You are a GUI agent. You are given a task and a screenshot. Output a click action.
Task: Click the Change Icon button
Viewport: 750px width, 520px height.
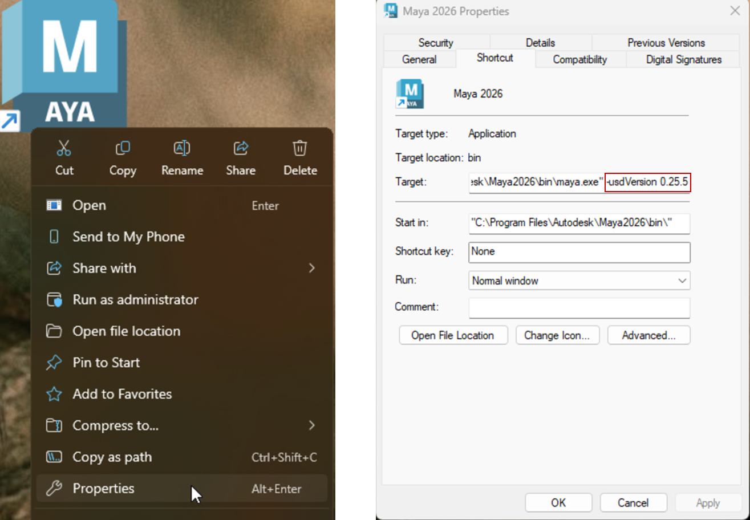pos(557,335)
